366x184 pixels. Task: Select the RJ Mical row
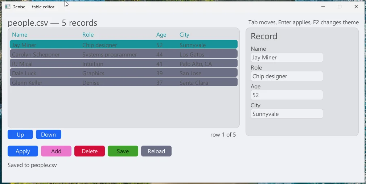click(124, 63)
